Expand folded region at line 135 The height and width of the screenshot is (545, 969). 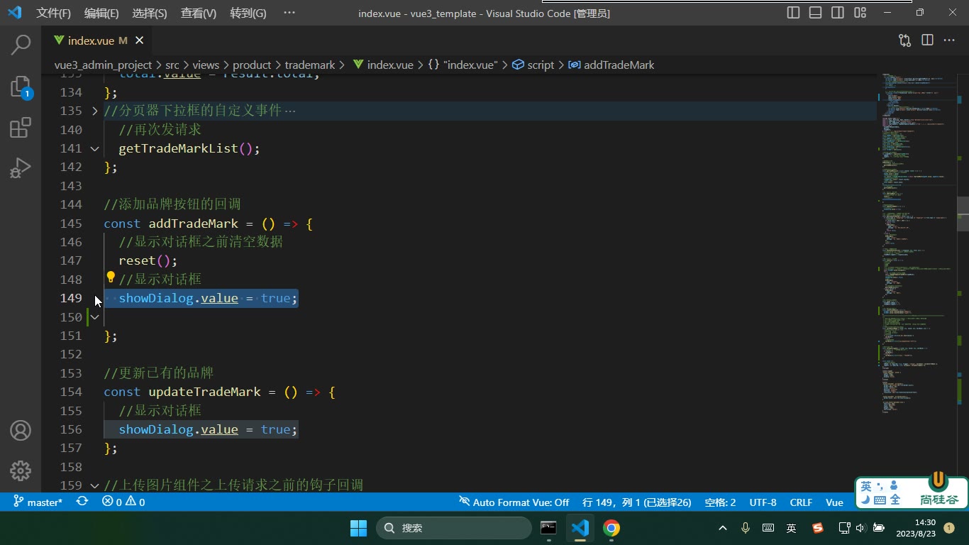[94, 111]
